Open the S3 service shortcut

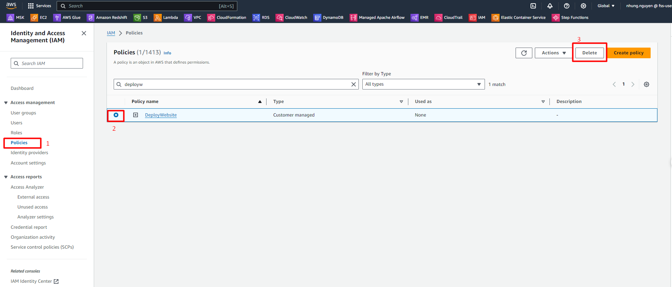pyautogui.click(x=140, y=17)
